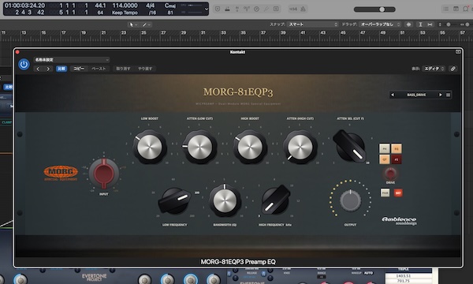The height and width of the screenshot is (284, 473).
Task: Go to previous preset with left chevron
Action: (38, 69)
